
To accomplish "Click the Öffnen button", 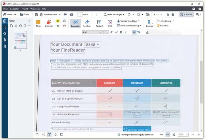I will tap(24, 14).
